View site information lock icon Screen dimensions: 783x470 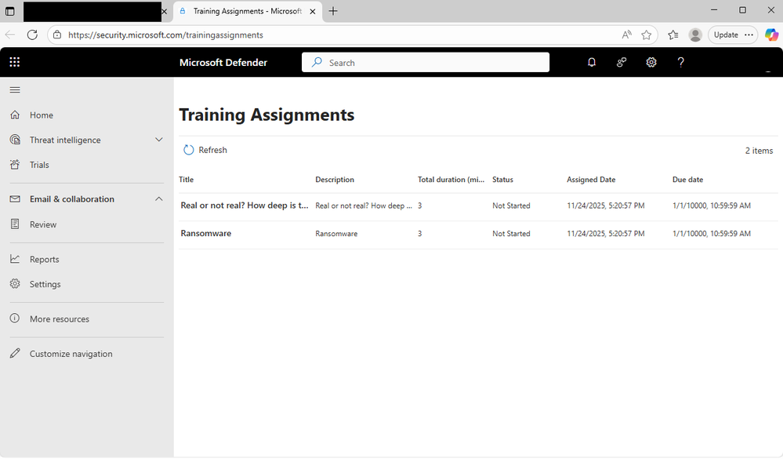click(x=57, y=35)
